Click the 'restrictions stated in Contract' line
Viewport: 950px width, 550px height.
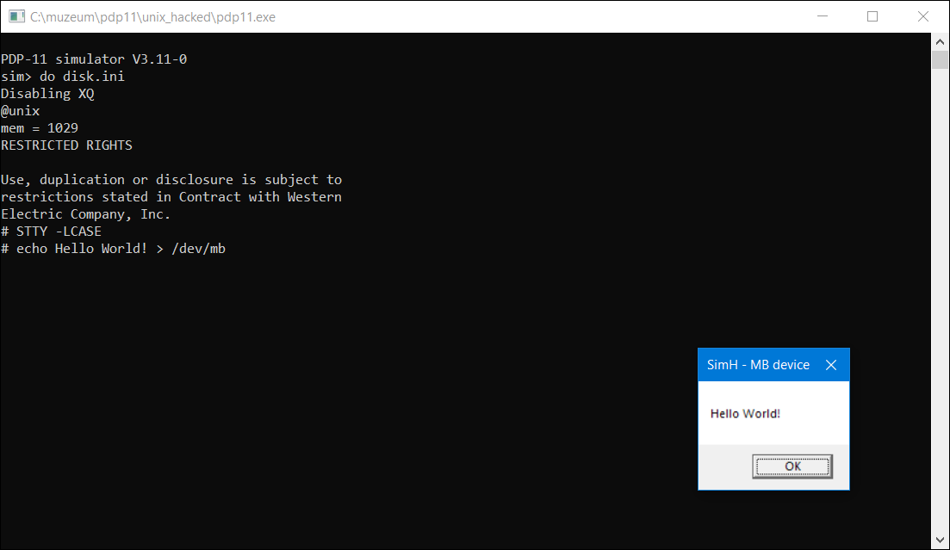pos(171,197)
